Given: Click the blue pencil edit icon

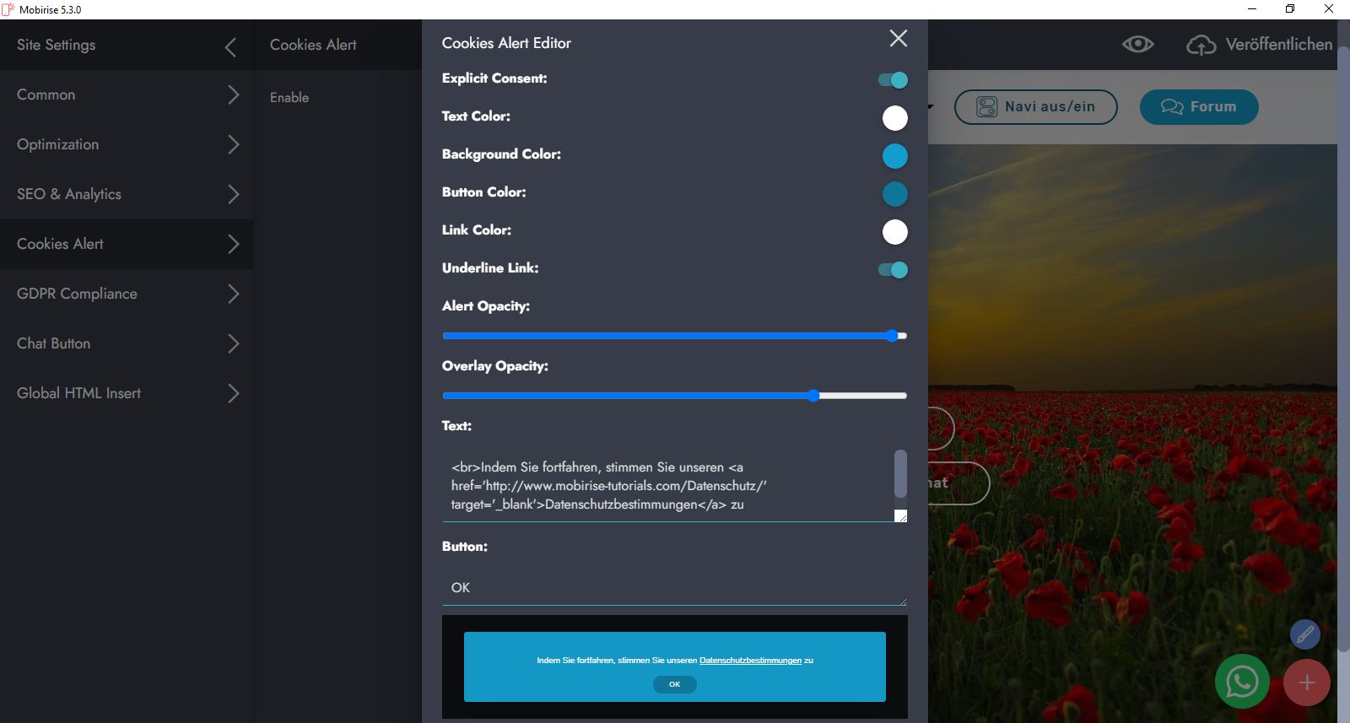Looking at the screenshot, I should tap(1304, 634).
